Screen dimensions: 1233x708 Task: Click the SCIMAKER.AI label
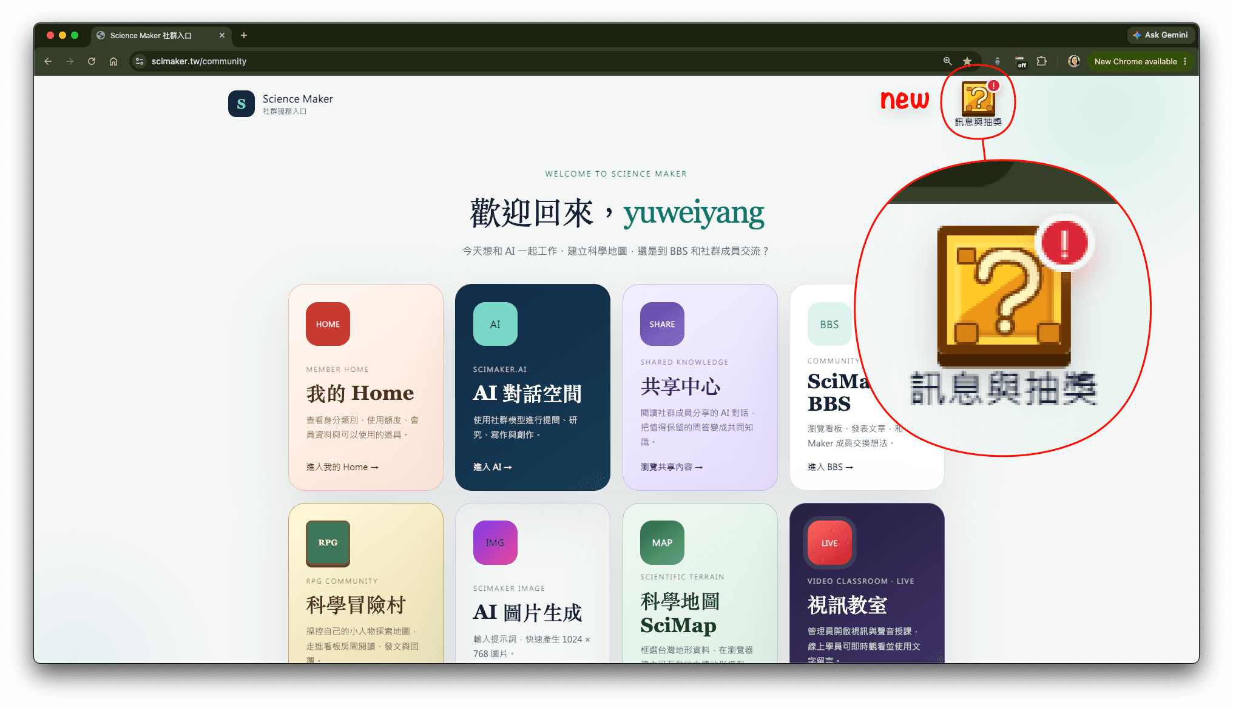[x=500, y=369]
